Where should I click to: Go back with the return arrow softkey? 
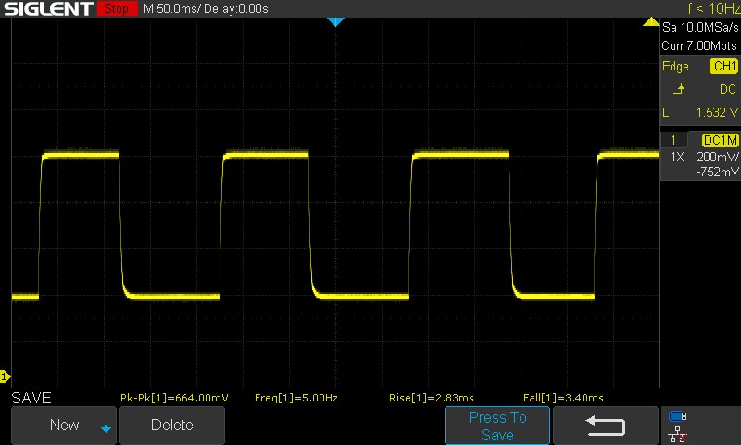pos(606,426)
